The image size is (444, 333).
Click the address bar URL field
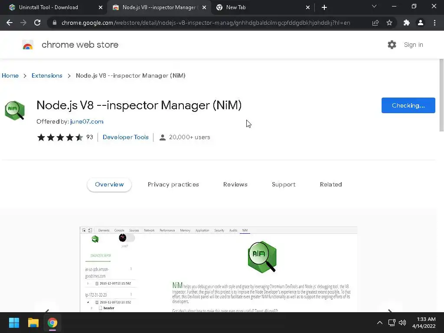206,23
